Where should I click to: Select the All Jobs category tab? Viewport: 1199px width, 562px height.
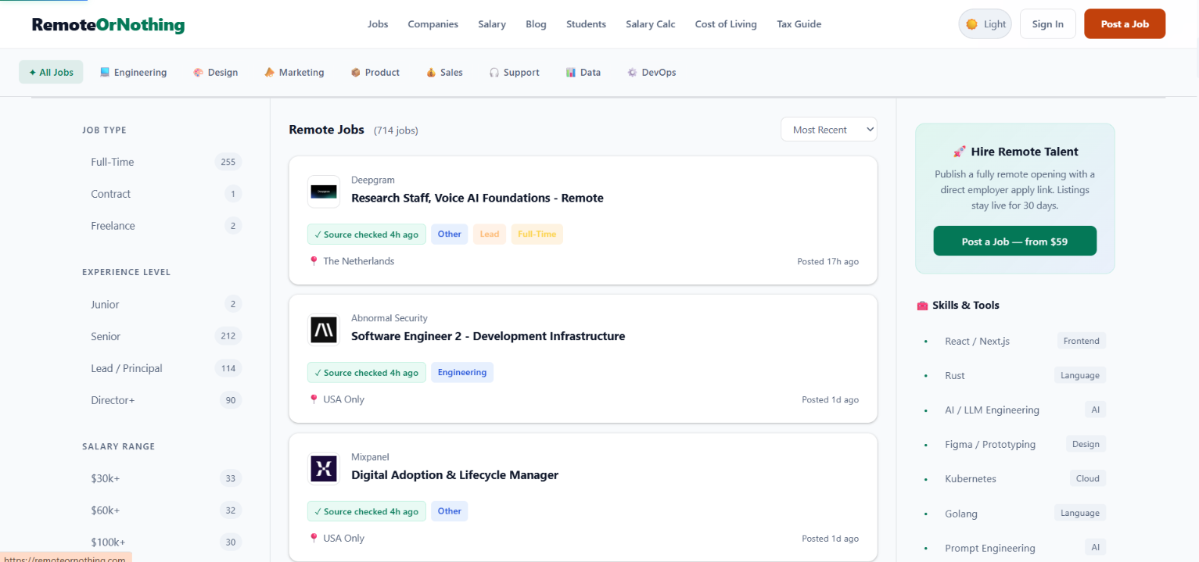51,72
